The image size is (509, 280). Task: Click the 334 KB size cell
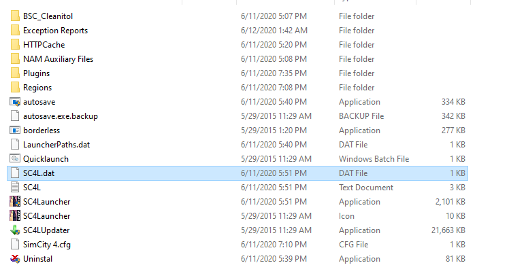(453, 102)
